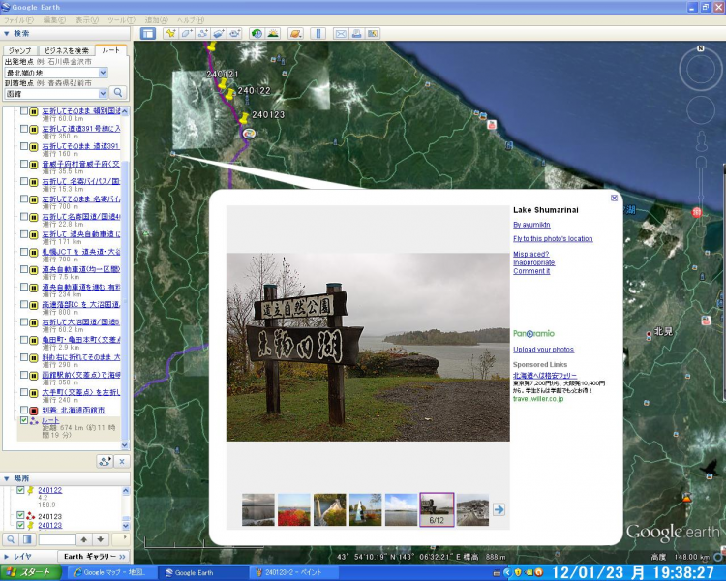726x581 pixels.
Task: Click the places panel transparency toggle icon
Action: [27, 539]
